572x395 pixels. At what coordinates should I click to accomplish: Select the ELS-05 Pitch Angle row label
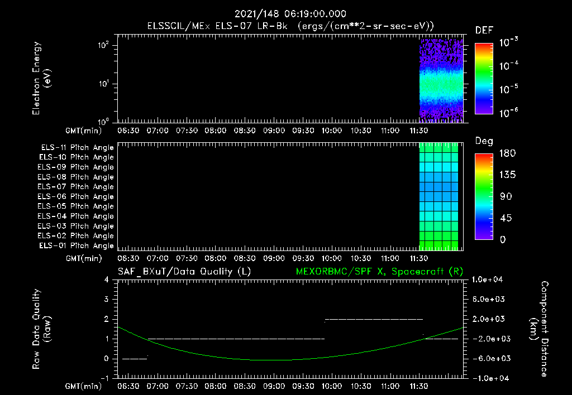pos(75,206)
